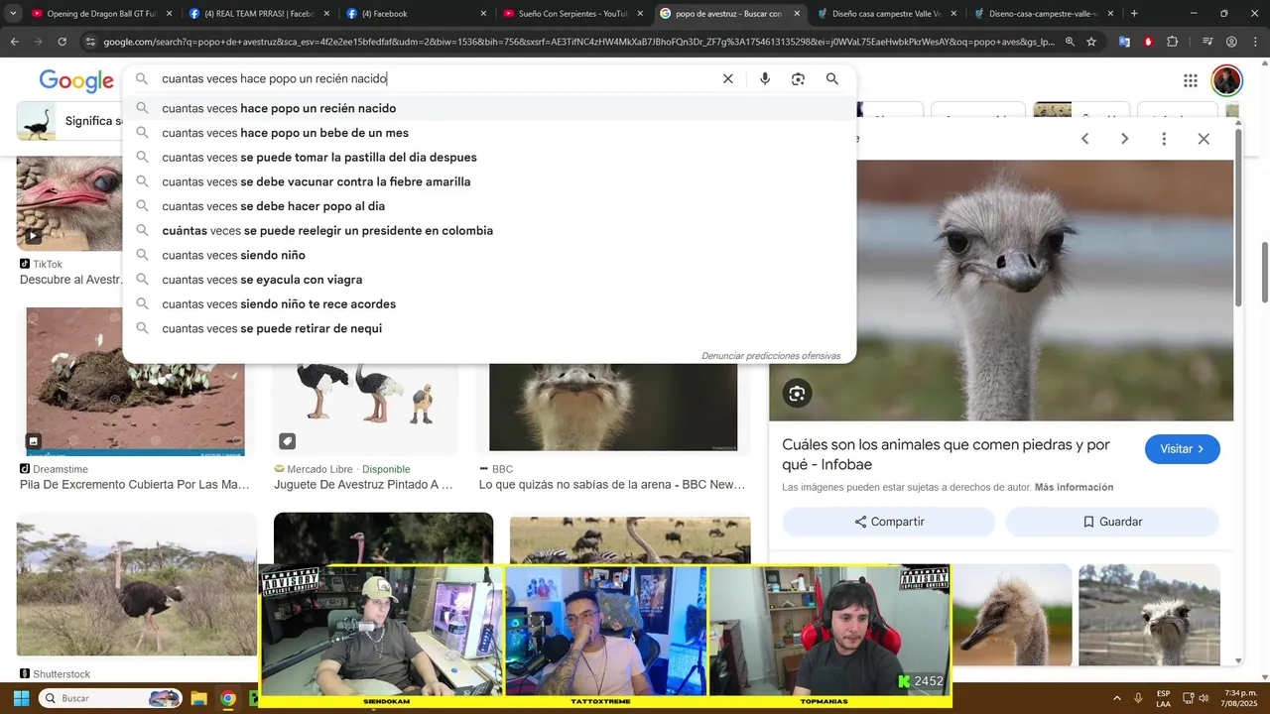Open the Chrome profile icon in toolbar
The image size is (1270, 714).
1231,42
